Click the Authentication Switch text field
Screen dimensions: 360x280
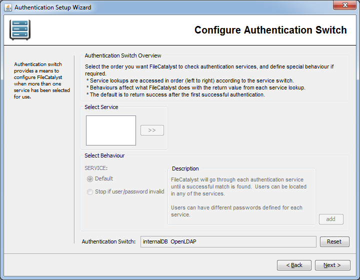click(x=228, y=241)
